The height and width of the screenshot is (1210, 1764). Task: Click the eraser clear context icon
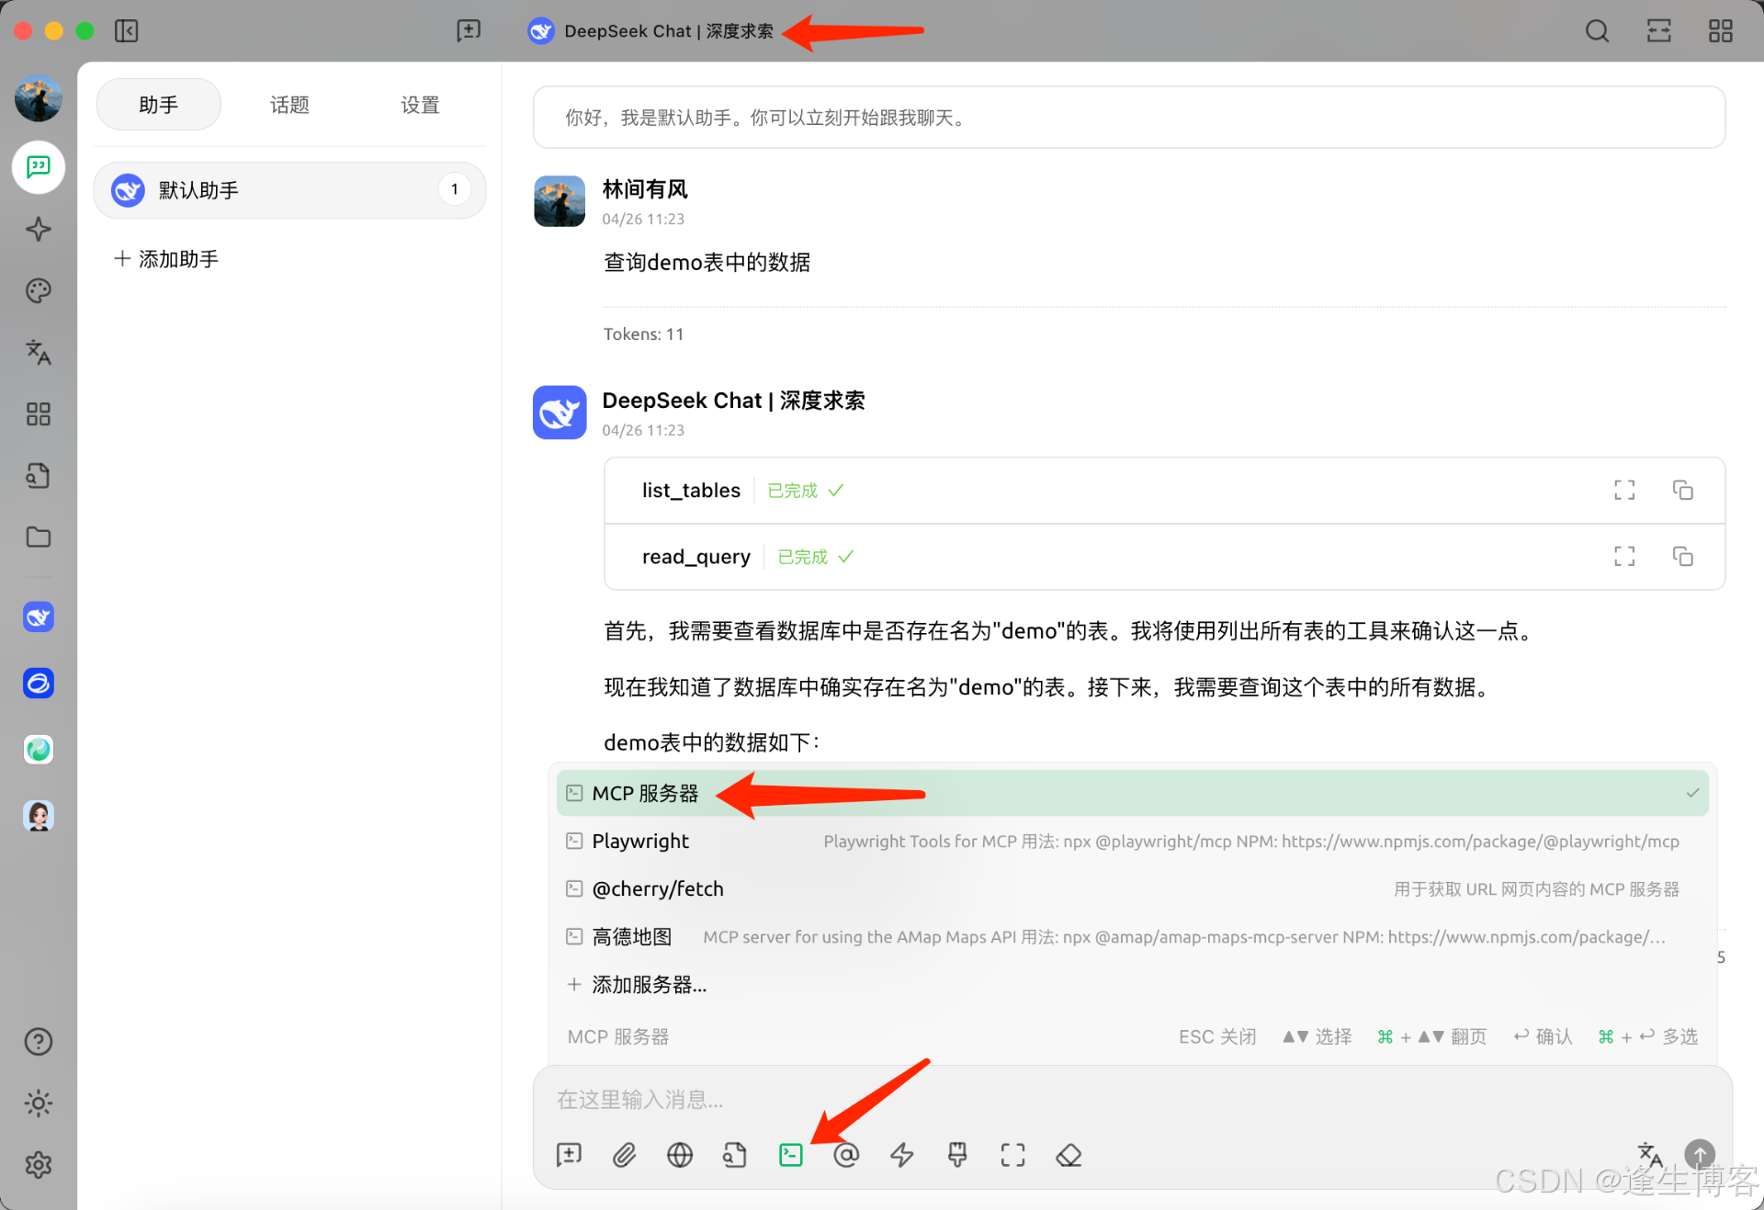click(1069, 1155)
